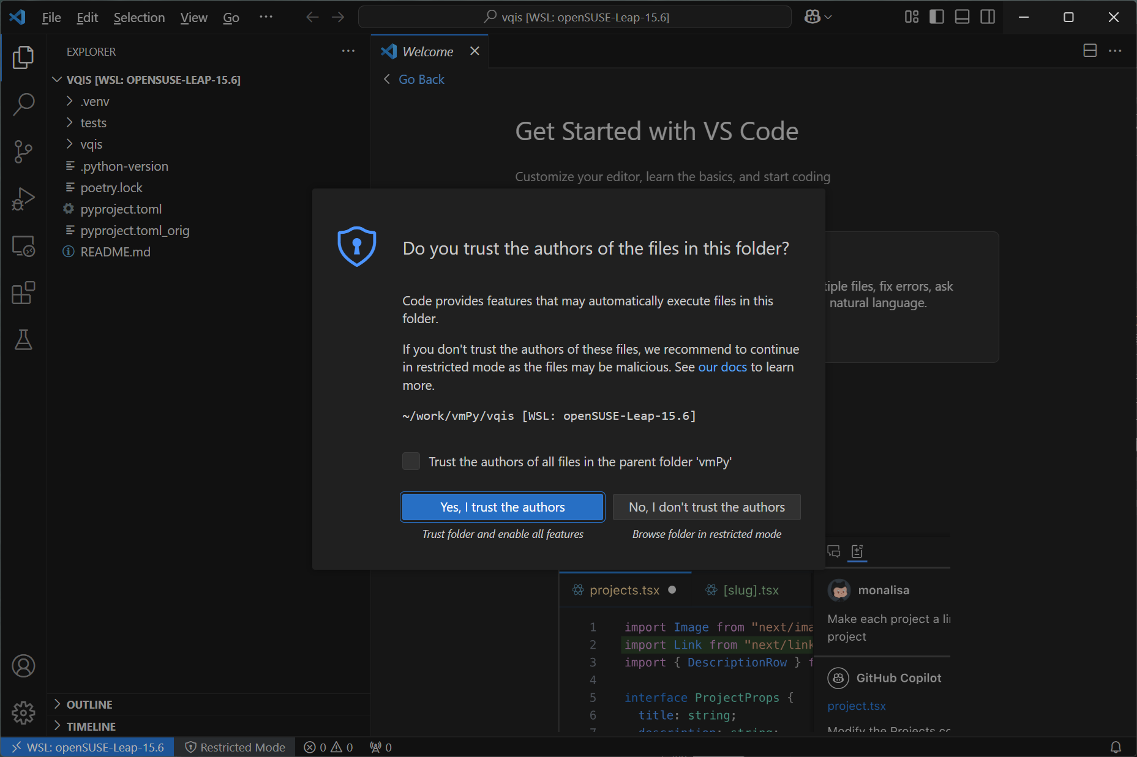Viewport: 1137px width, 757px height.
Task: Open the File menu
Action: [51, 17]
